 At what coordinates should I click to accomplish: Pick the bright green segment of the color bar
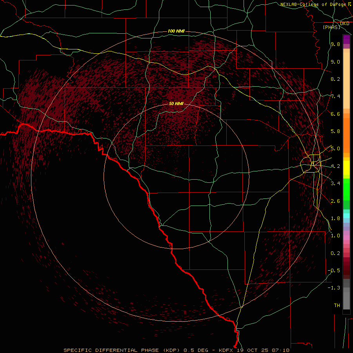coord(346,189)
